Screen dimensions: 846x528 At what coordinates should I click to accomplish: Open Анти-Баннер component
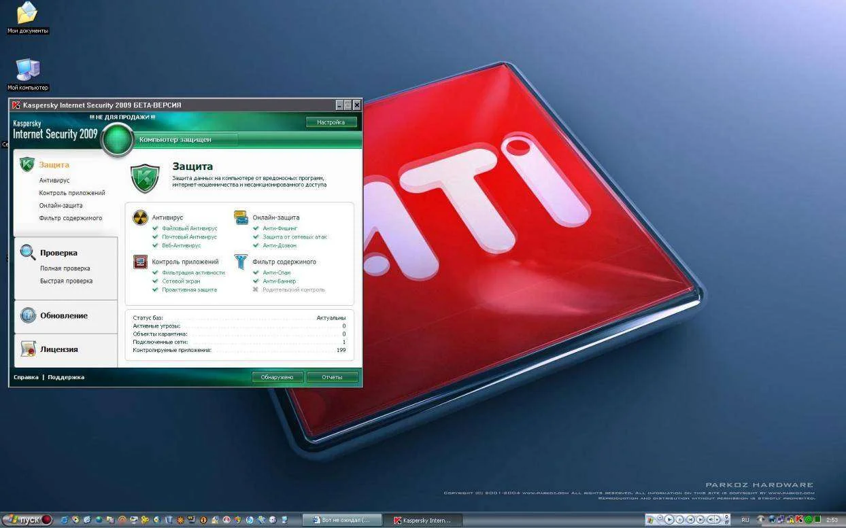click(x=280, y=281)
